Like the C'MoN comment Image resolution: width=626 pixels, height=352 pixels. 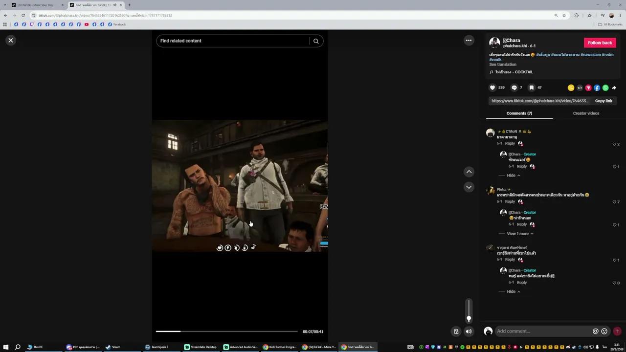point(614,144)
